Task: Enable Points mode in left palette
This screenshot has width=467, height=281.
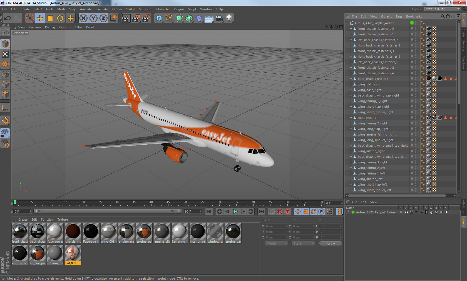Action: tap(5, 74)
